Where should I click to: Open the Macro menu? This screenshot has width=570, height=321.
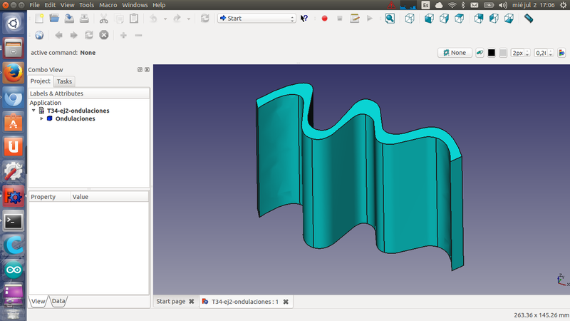pos(108,5)
